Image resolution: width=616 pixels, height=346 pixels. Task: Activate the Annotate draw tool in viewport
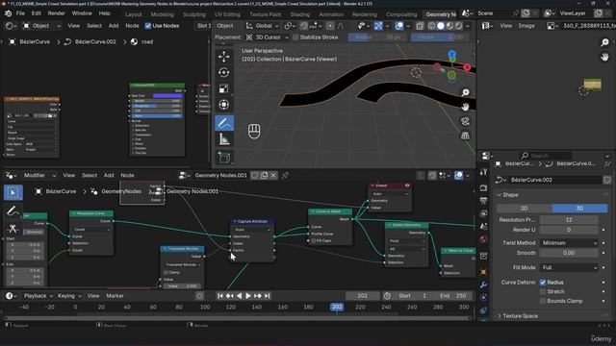pos(224,123)
